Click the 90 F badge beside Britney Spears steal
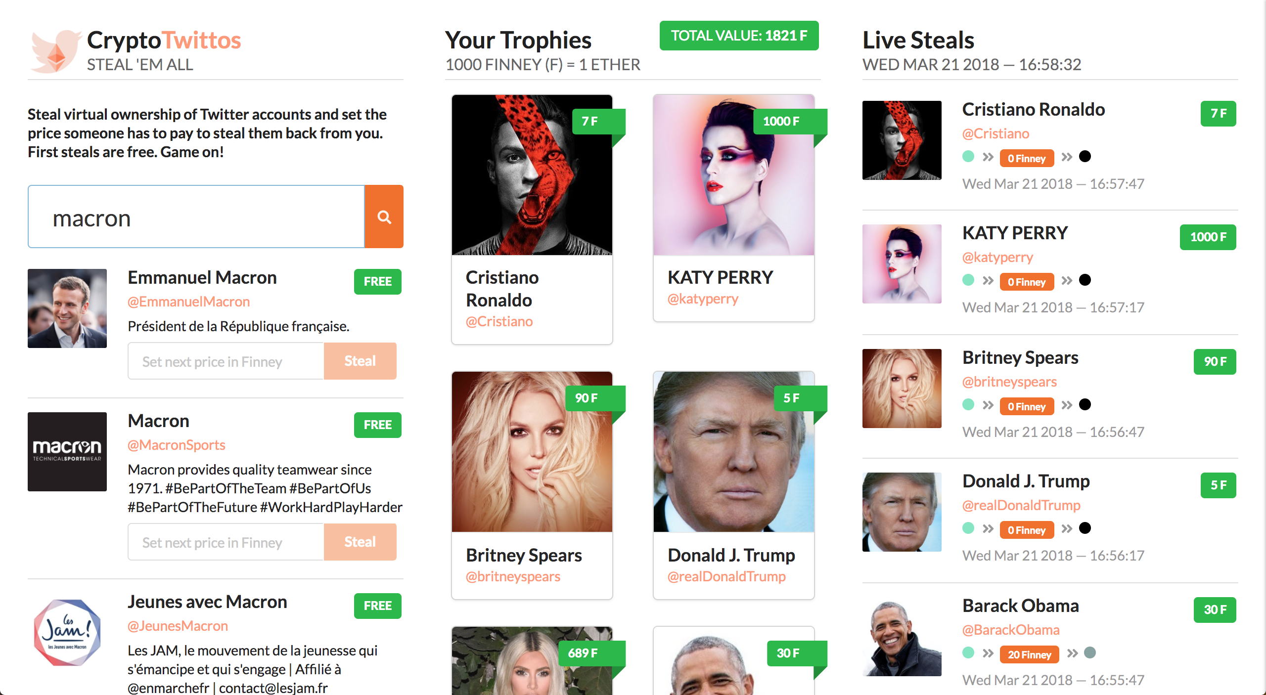 coord(1215,362)
